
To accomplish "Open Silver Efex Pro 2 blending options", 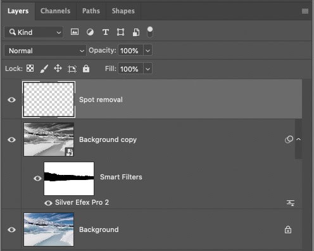I will pos(291,203).
